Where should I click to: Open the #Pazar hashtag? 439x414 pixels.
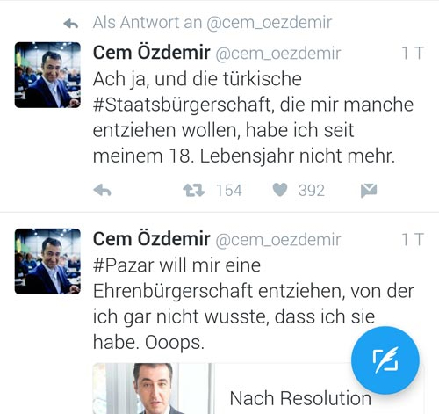point(124,265)
